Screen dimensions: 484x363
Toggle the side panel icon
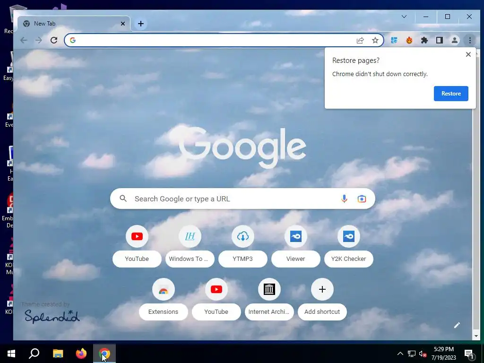click(x=440, y=40)
